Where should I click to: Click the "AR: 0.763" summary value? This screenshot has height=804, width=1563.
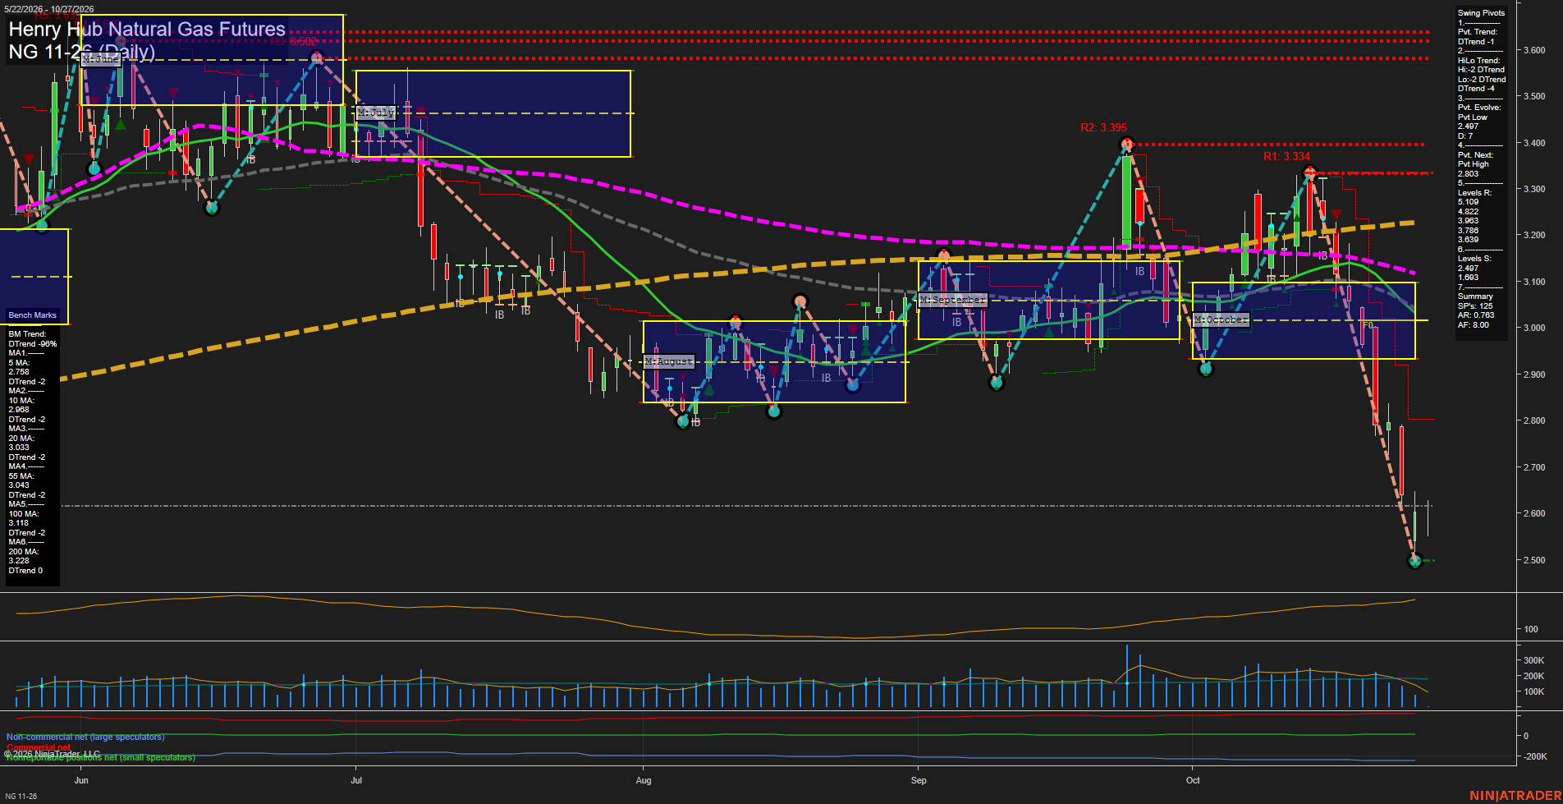point(1476,315)
